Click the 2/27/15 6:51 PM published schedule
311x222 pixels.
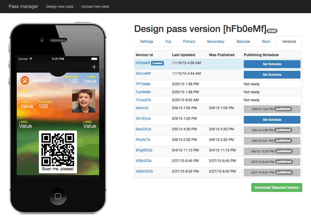[272, 173]
